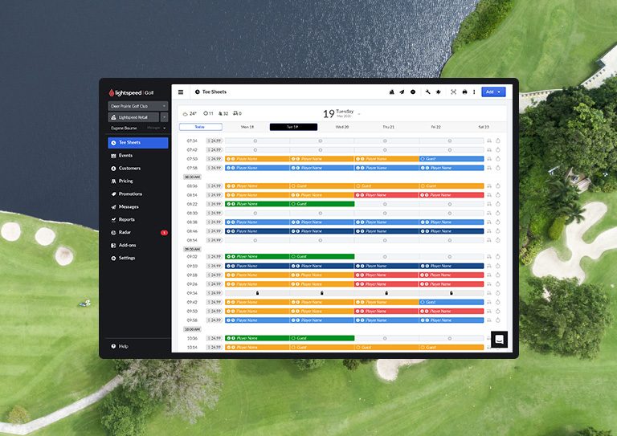Viewport: 617px width, 436px height.
Task: Open the Add button dropdown
Action: pyautogui.click(x=493, y=92)
